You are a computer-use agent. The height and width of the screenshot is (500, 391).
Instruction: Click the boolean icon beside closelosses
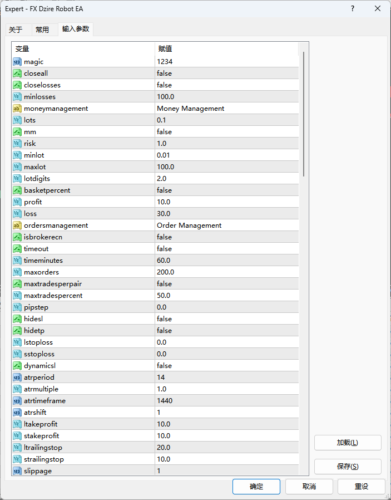pos(17,85)
